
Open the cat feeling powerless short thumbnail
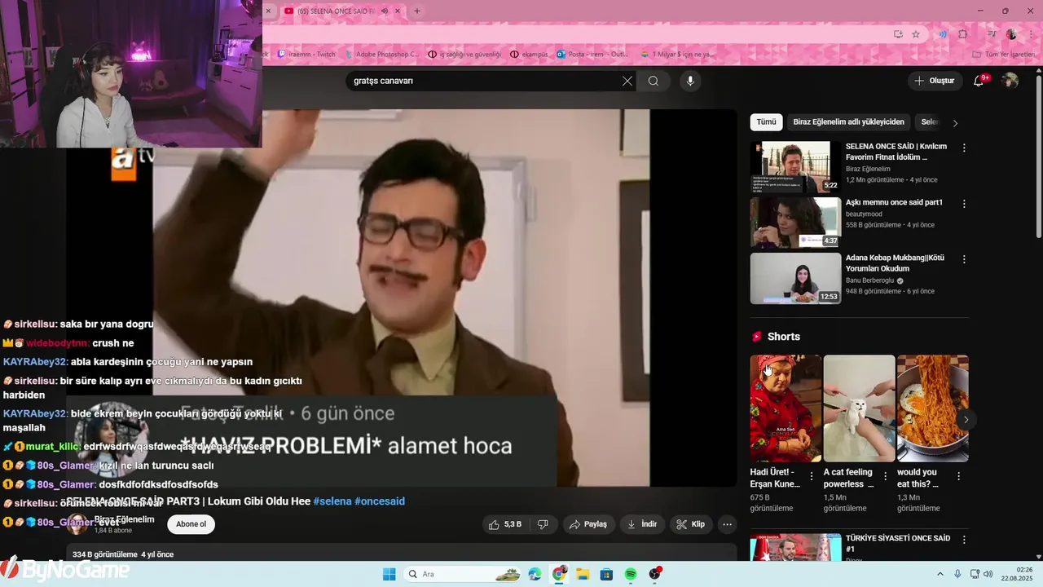point(859,408)
